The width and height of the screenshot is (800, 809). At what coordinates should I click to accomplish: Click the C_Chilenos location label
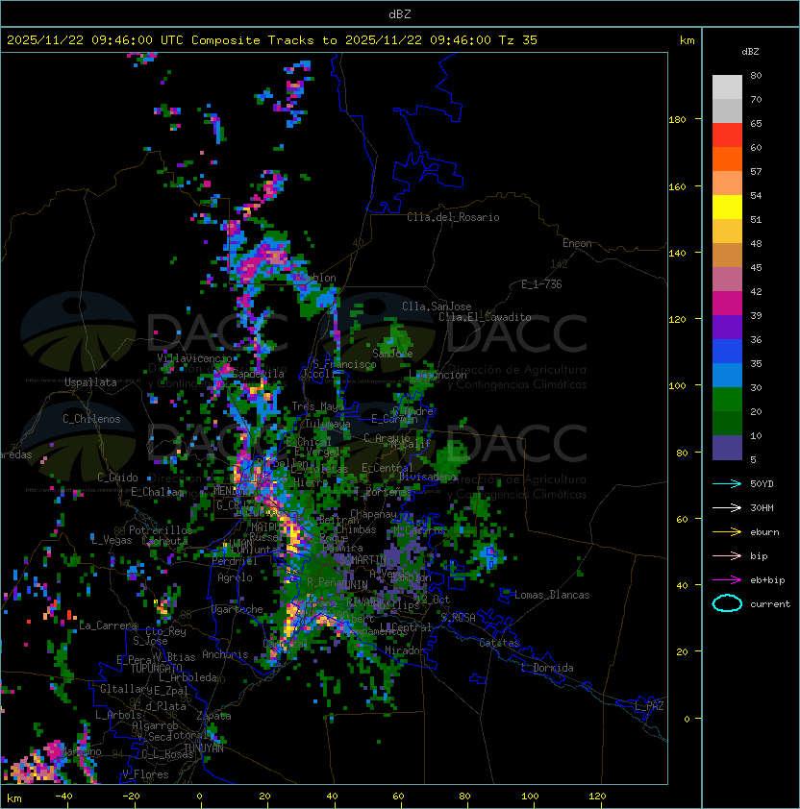91,419
